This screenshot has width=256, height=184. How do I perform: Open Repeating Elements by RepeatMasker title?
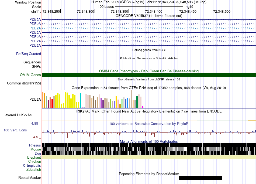[x=149, y=174]
